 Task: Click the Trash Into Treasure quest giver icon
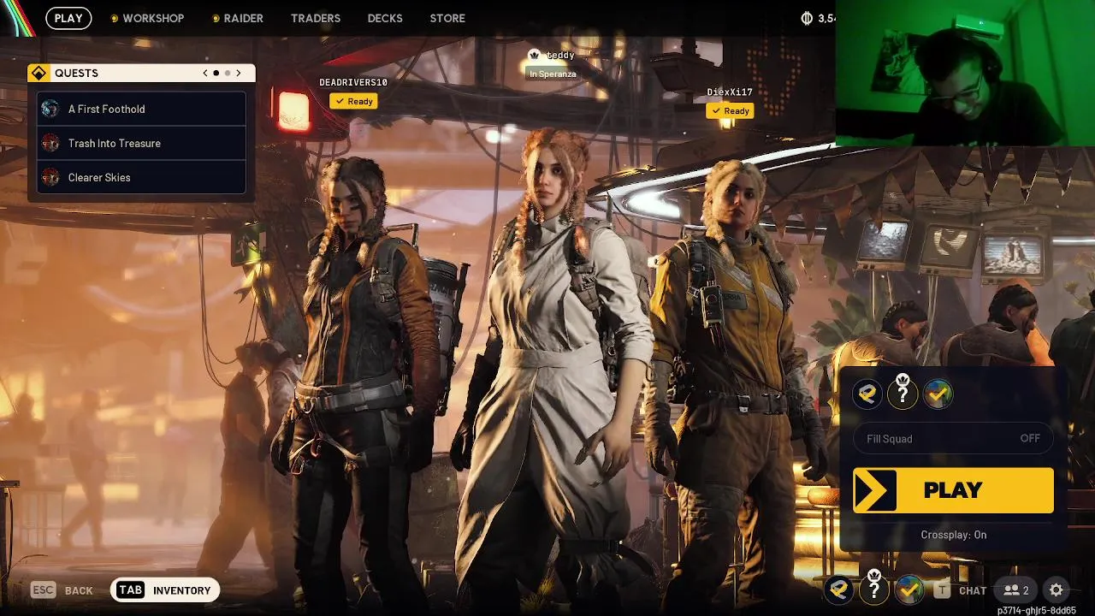[50, 143]
